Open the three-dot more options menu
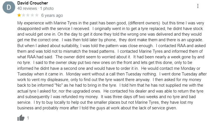Screen dimensions: 211x127 198,6
